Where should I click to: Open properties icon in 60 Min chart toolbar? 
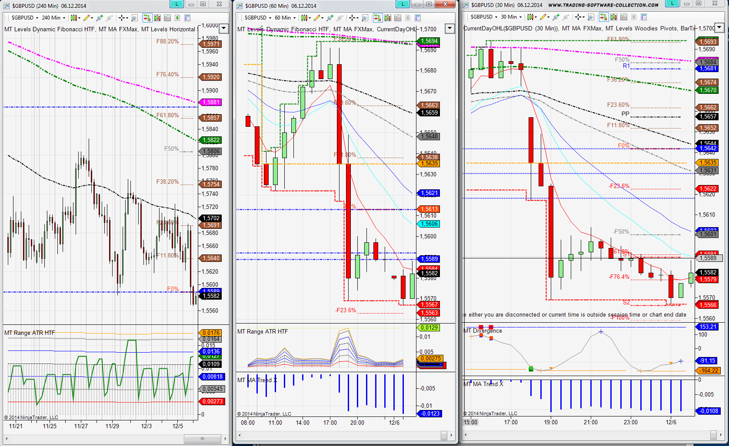(418, 18)
